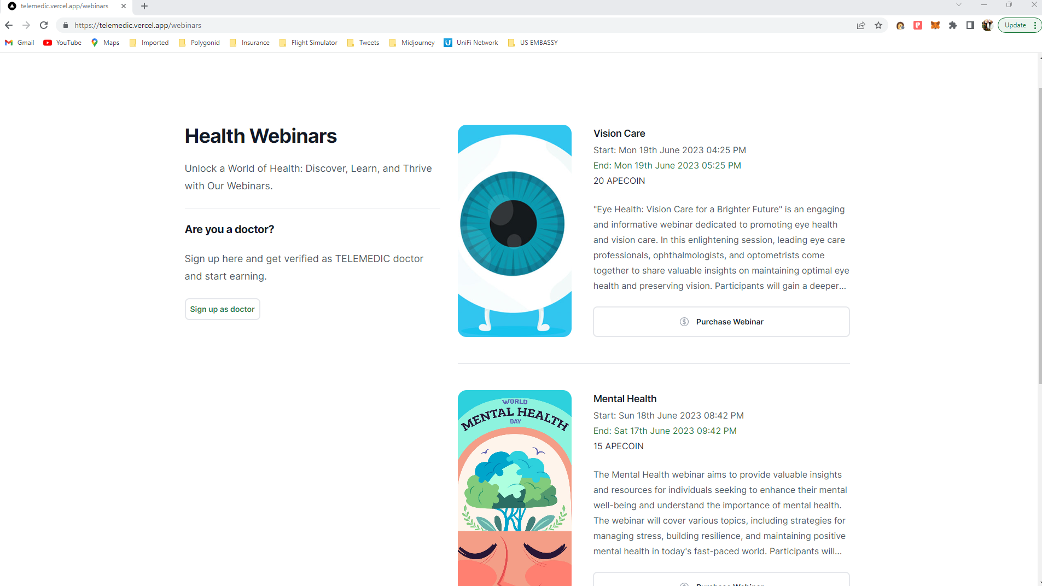Open Gmail from the bookmarks bar
Viewport: 1042px width, 586px height.
pos(19,42)
